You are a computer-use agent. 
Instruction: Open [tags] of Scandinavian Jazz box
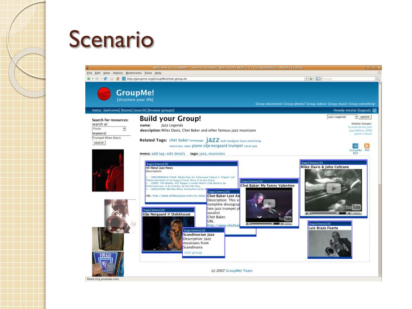pos(187,231)
